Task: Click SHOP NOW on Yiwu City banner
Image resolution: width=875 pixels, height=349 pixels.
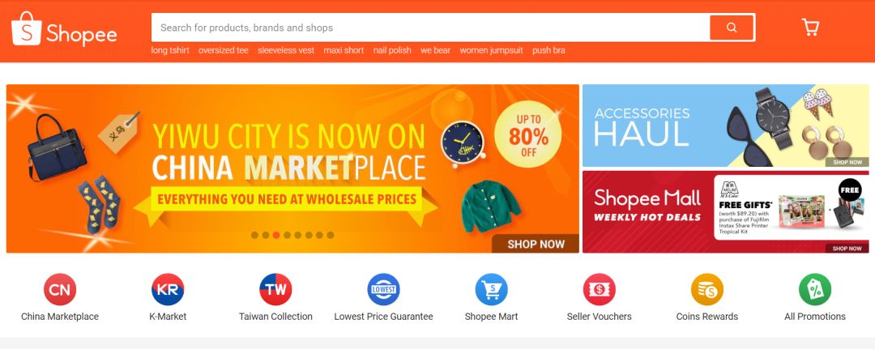Action: tap(536, 244)
